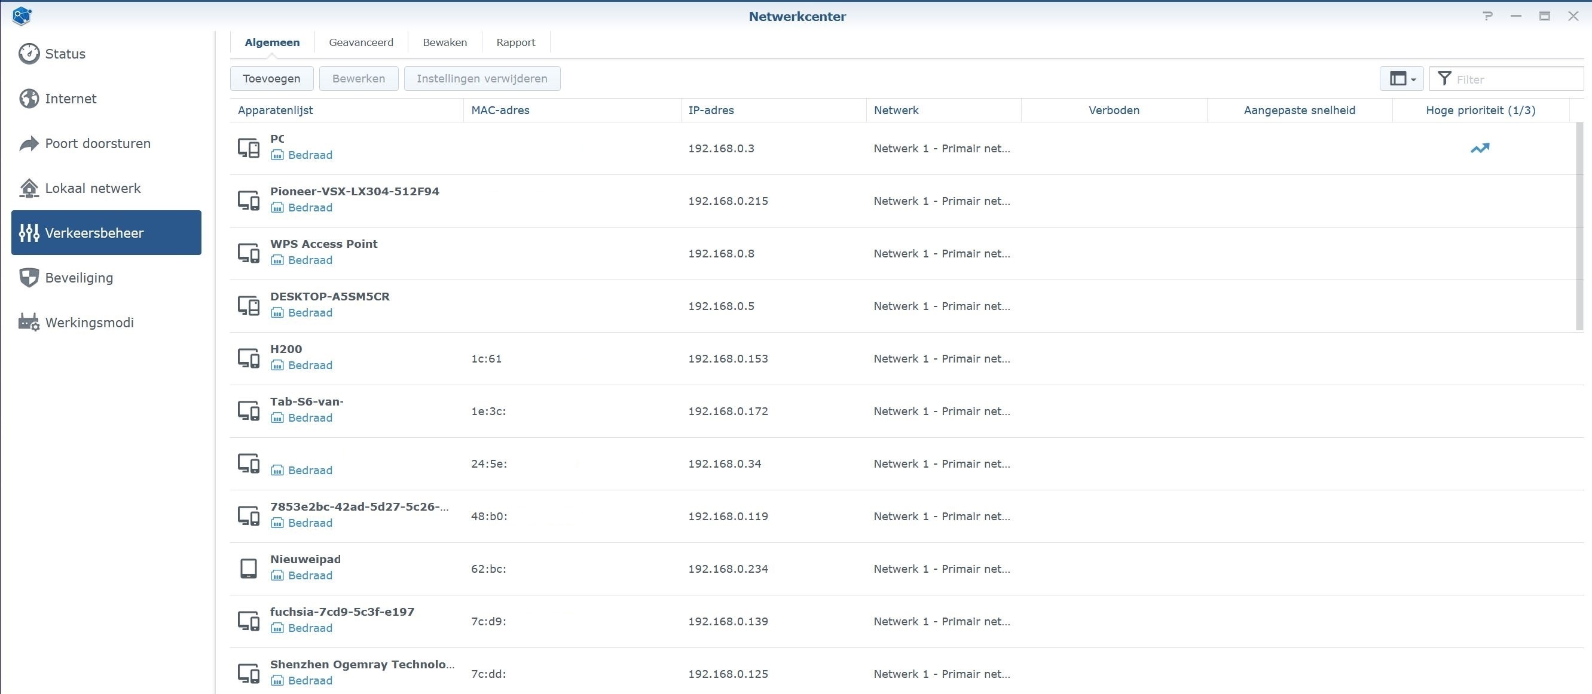
Task: Click device icon of PC row
Action: 249,148
